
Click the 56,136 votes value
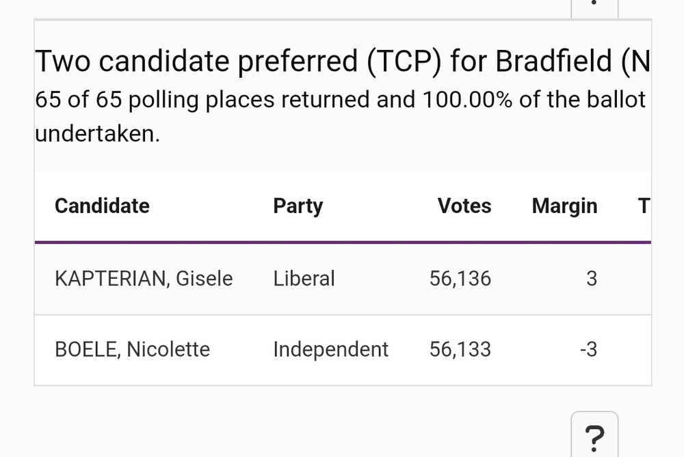tap(460, 279)
